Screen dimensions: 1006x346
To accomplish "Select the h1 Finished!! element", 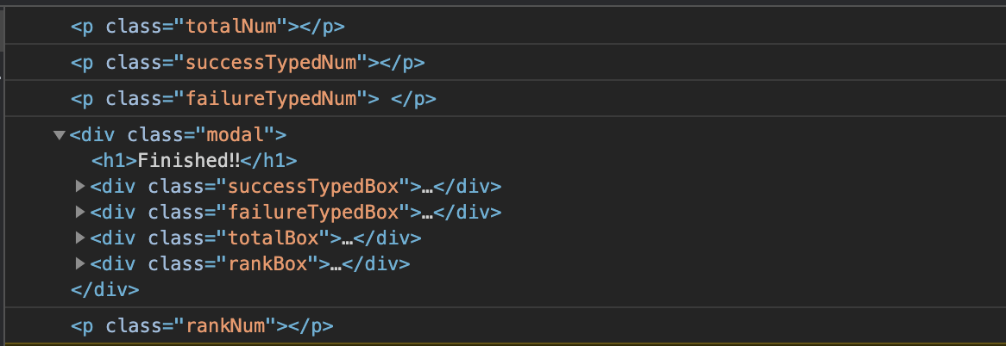I will tap(194, 161).
